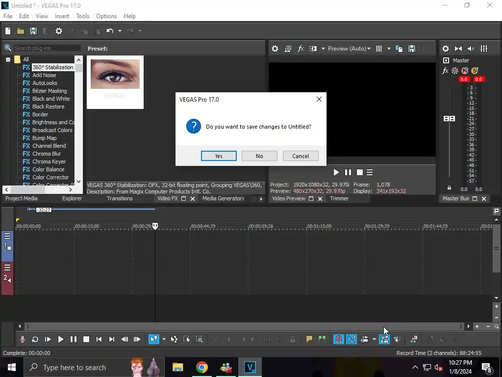Copy preview snapshot to clipboard
This screenshot has height=377, width=502.
pos(399,49)
